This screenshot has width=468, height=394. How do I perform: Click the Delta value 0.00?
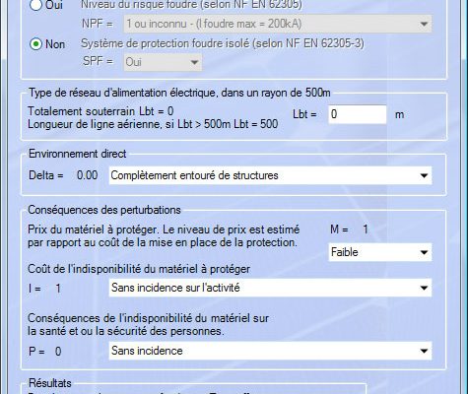[88, 175]
